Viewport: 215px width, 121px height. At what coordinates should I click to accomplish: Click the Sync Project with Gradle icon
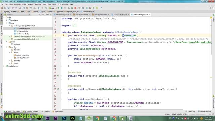pyautogui.click(x=87, y=8)
